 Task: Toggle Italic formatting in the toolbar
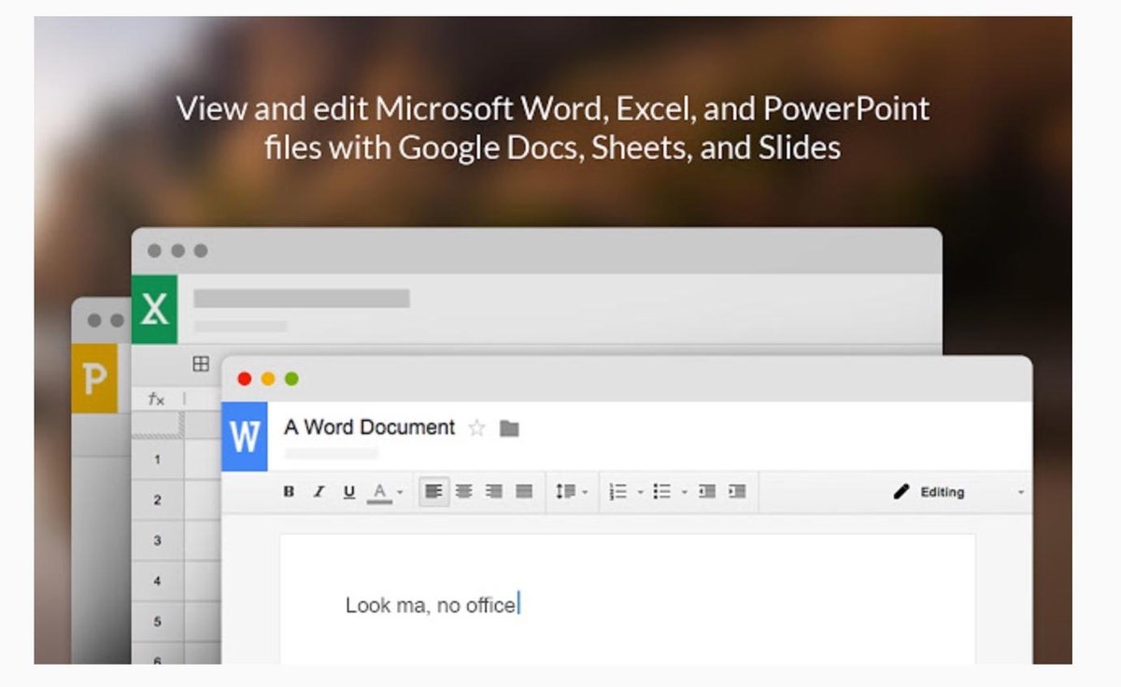click(319, 492)
